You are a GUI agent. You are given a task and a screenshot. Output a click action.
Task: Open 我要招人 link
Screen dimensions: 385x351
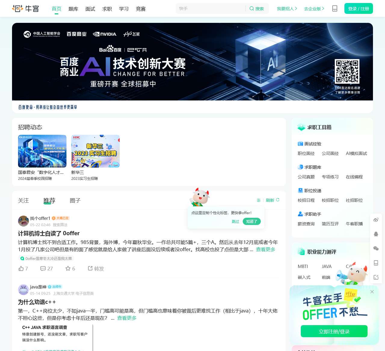click(287, 9)
